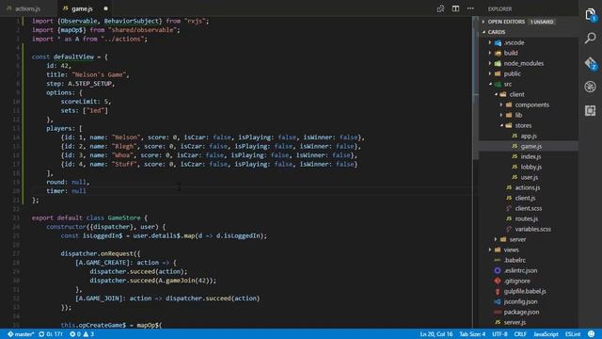Click the Split Editor icon
This screenshot has height=339, width=602.
[455, 8]
